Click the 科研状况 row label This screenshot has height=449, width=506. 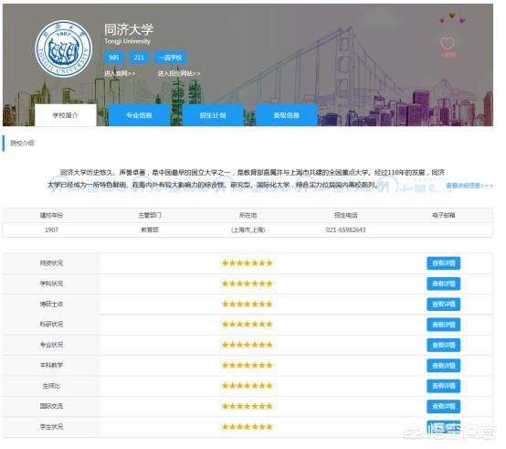click(52, 325)
